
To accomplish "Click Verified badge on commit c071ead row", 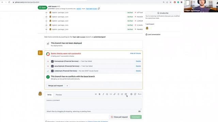I will pyautogui.click(x=130, y=13).
